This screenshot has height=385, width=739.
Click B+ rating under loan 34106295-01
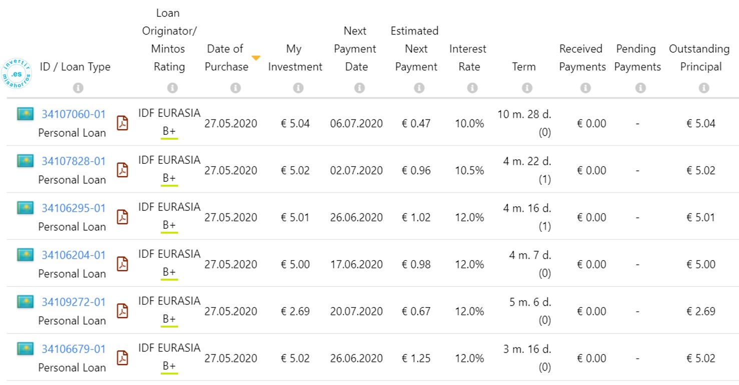pos(169,226)
